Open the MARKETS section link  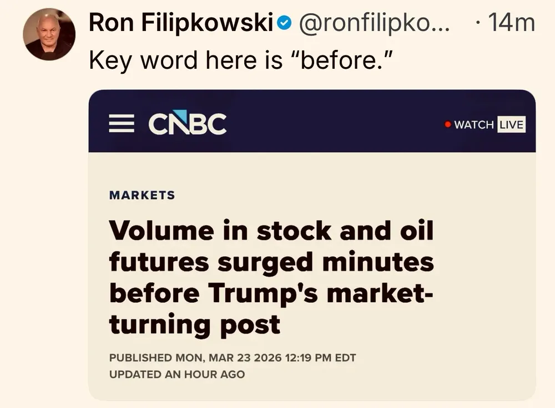coord(142,195)
